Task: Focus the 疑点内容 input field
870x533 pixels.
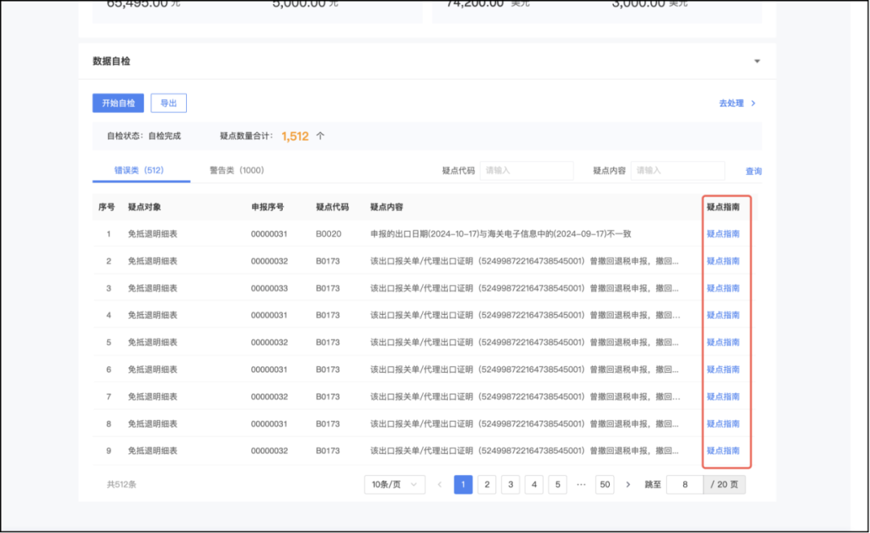Action: 677,171
